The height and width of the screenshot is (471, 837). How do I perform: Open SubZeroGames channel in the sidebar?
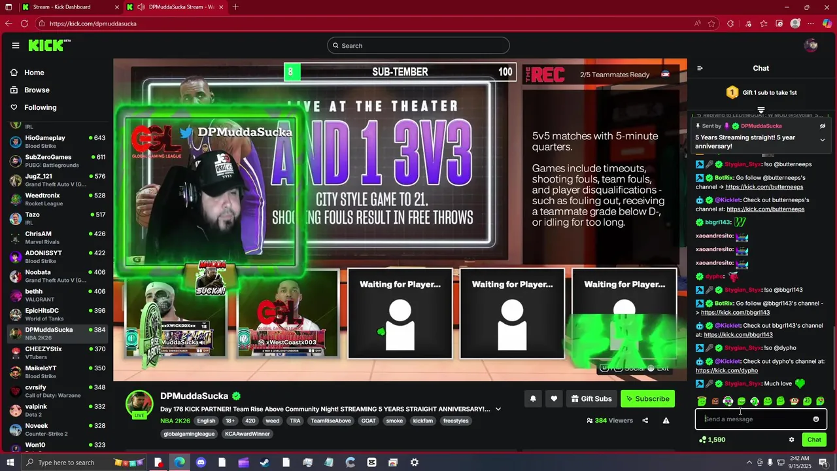click(x=58, y=161)
